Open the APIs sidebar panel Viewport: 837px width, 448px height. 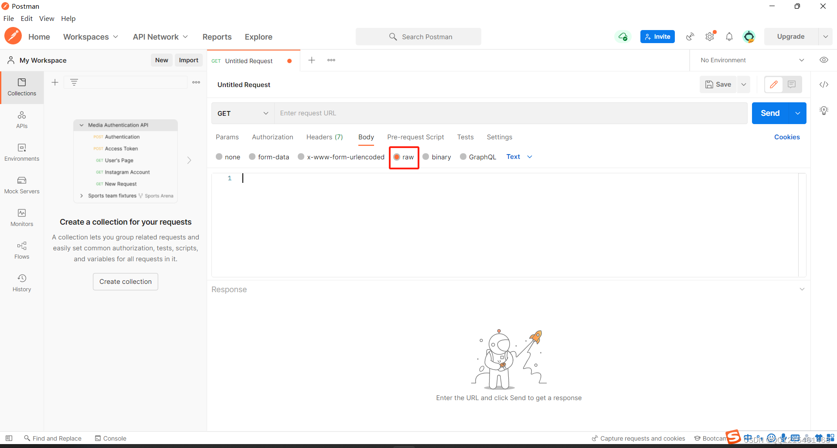click(22, 120)
